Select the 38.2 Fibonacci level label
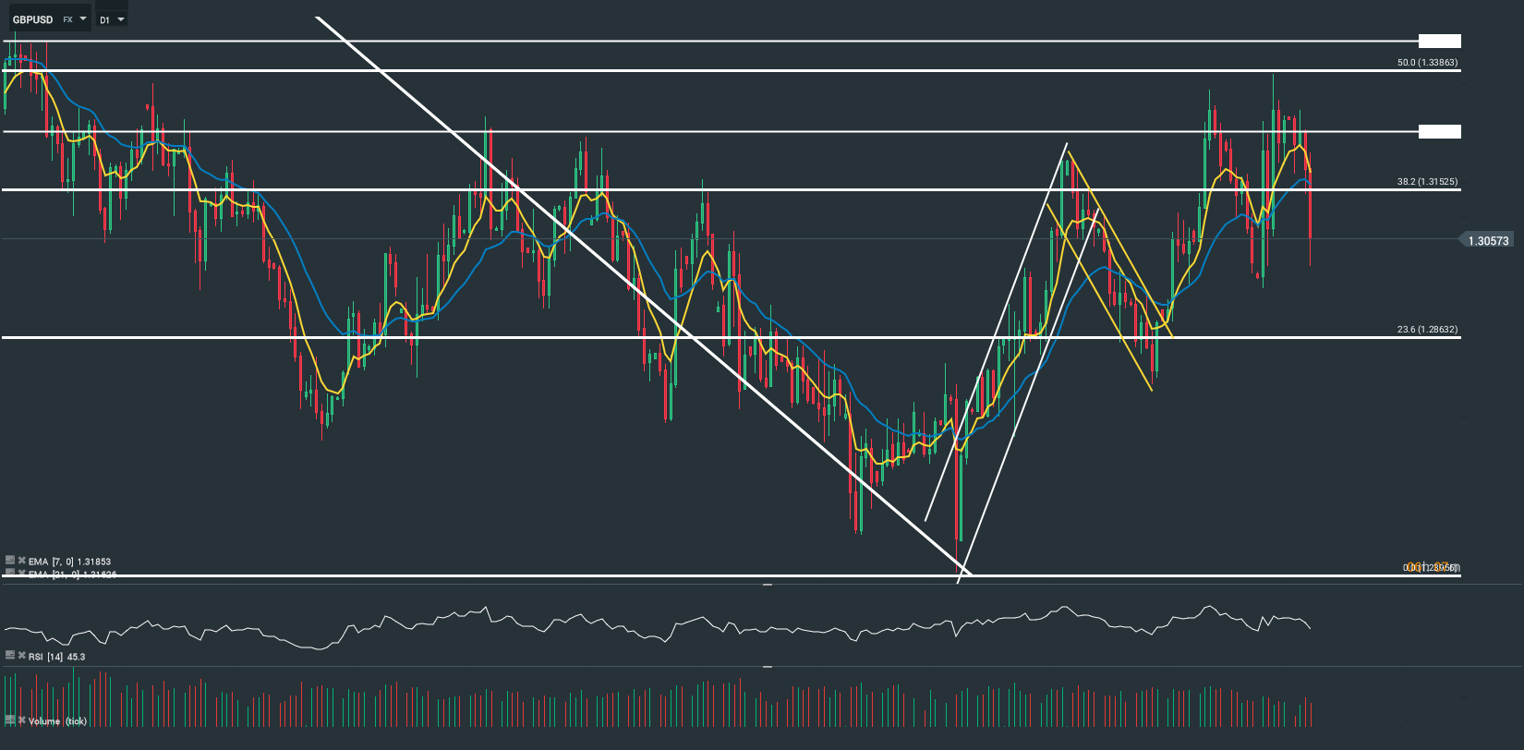 pyautogui.click(x=1427, y=182)
